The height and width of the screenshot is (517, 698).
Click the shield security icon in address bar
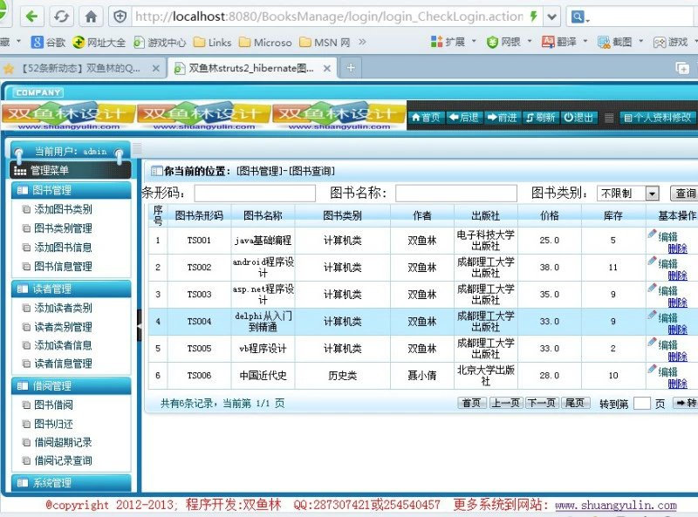[x=120, y=17]
